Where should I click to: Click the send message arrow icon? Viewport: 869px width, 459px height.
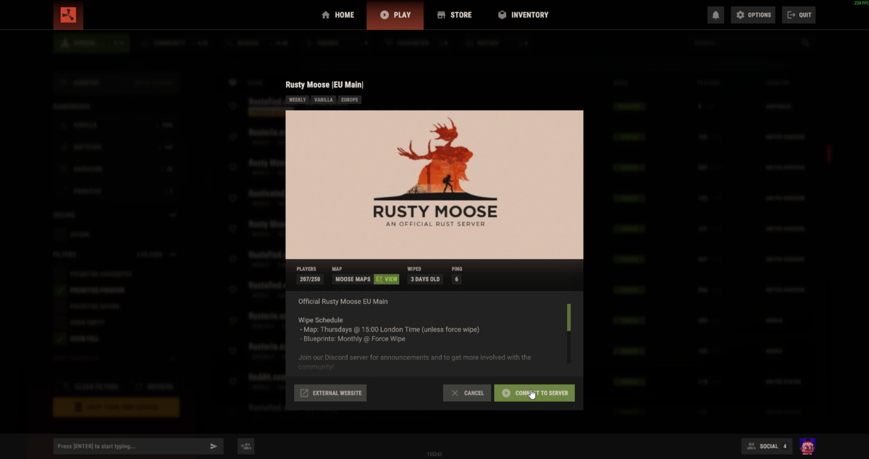click(x=214, y=446)
